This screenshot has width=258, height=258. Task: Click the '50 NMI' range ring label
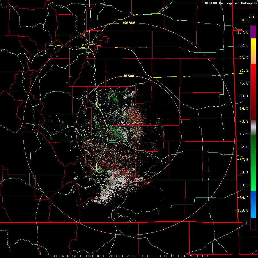pyautogui.click(x=129, y=76)
